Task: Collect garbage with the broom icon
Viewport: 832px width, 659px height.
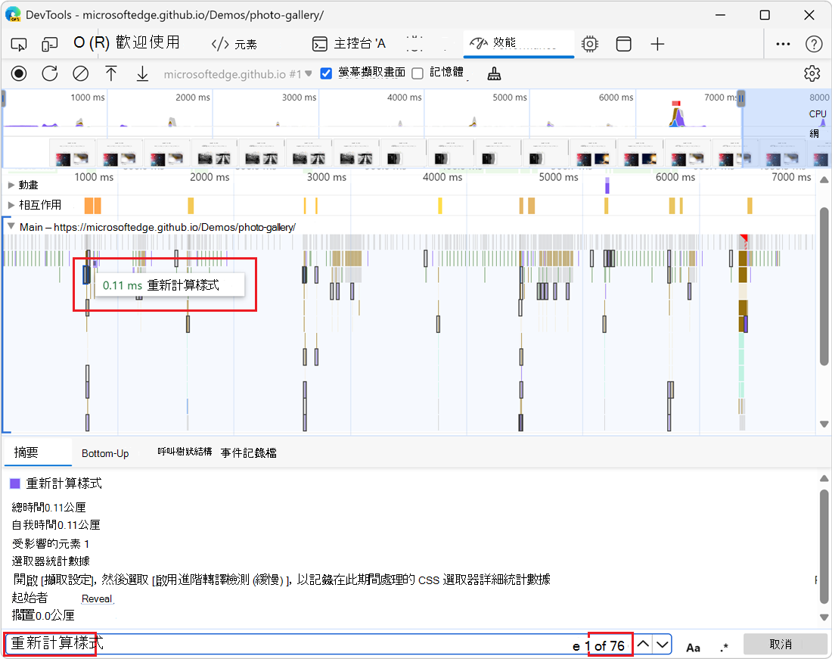Action: 494,73
